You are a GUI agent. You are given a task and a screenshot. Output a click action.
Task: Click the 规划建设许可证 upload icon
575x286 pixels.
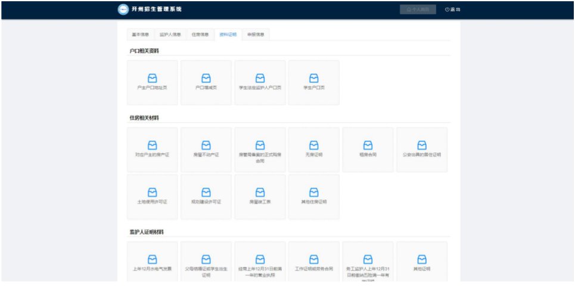coord(206,192)
